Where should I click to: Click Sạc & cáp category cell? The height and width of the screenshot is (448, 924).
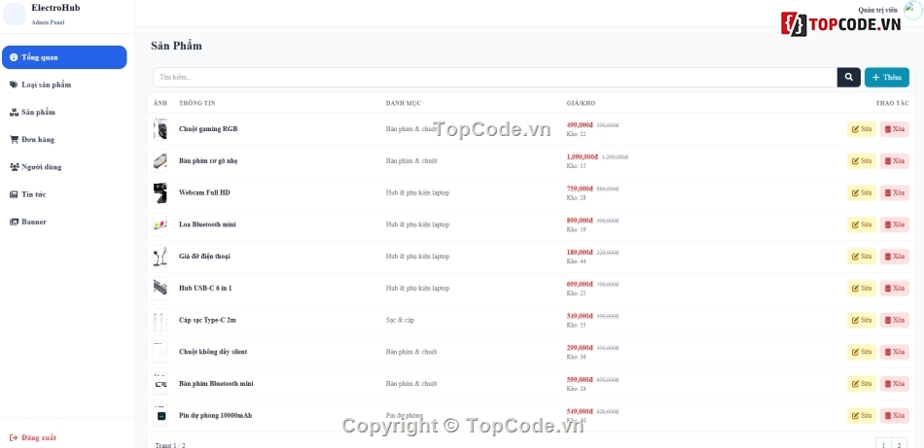coord(400,320)
